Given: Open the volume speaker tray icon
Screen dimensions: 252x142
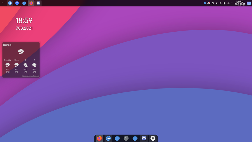Looking at the screenshot, I should 228,3.
